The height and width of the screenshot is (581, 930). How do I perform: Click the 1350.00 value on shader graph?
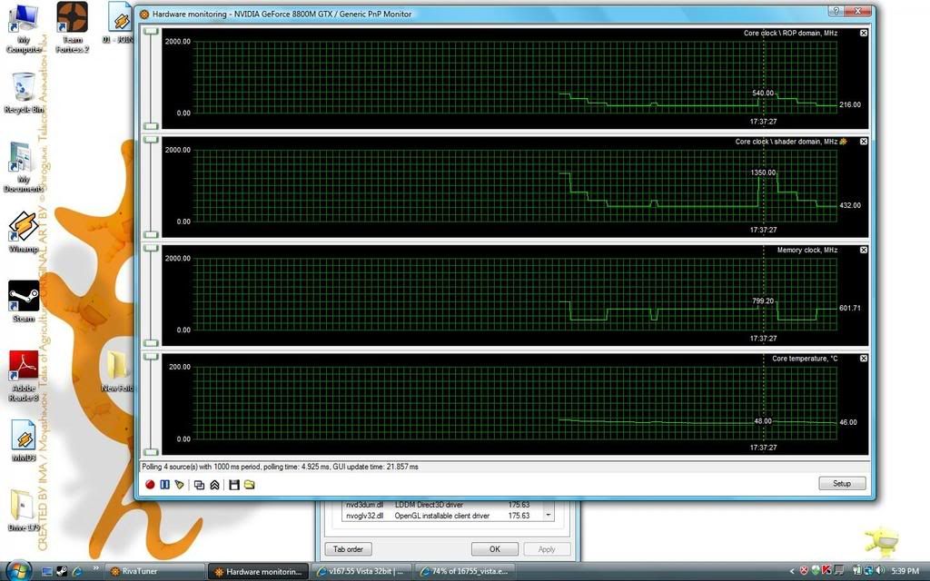[x=763, y=172]
